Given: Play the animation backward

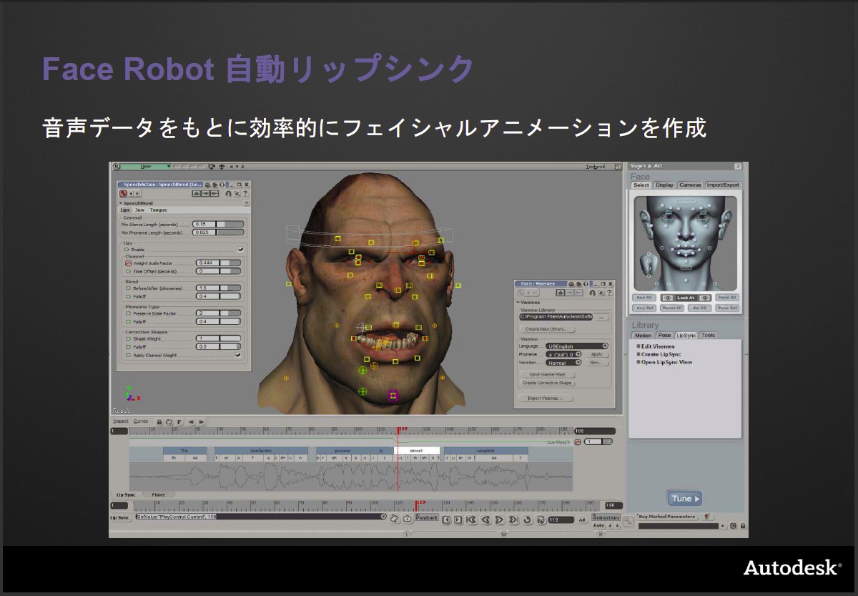Looking at the screenshot, I should (x=485, y=519).
